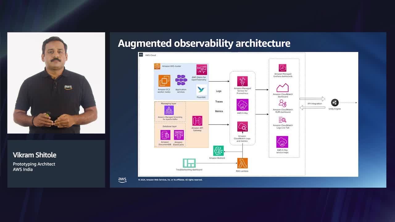Viewport: 395px width, 222px height.
Task: Click the Amazon EKS cluster icon
Action: point(157,66)
